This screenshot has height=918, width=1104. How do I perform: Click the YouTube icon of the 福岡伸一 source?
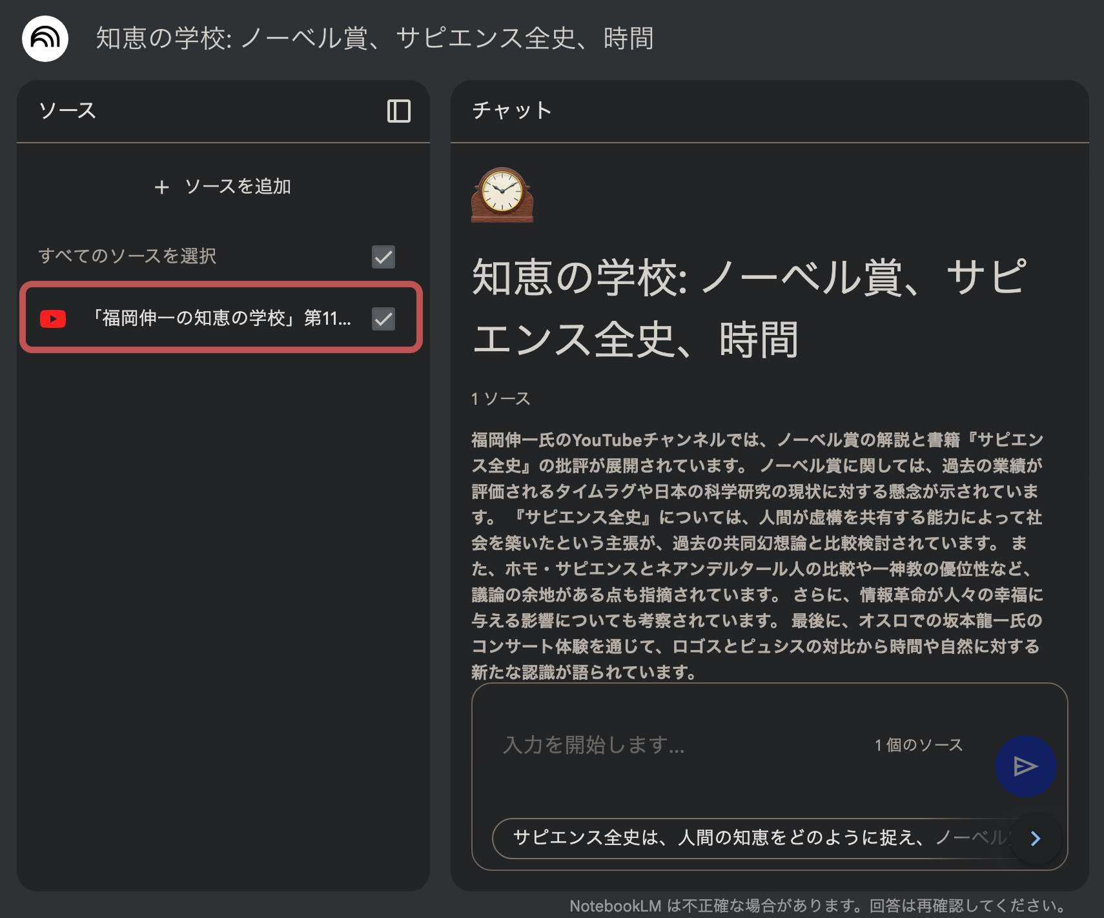point(53,319)
